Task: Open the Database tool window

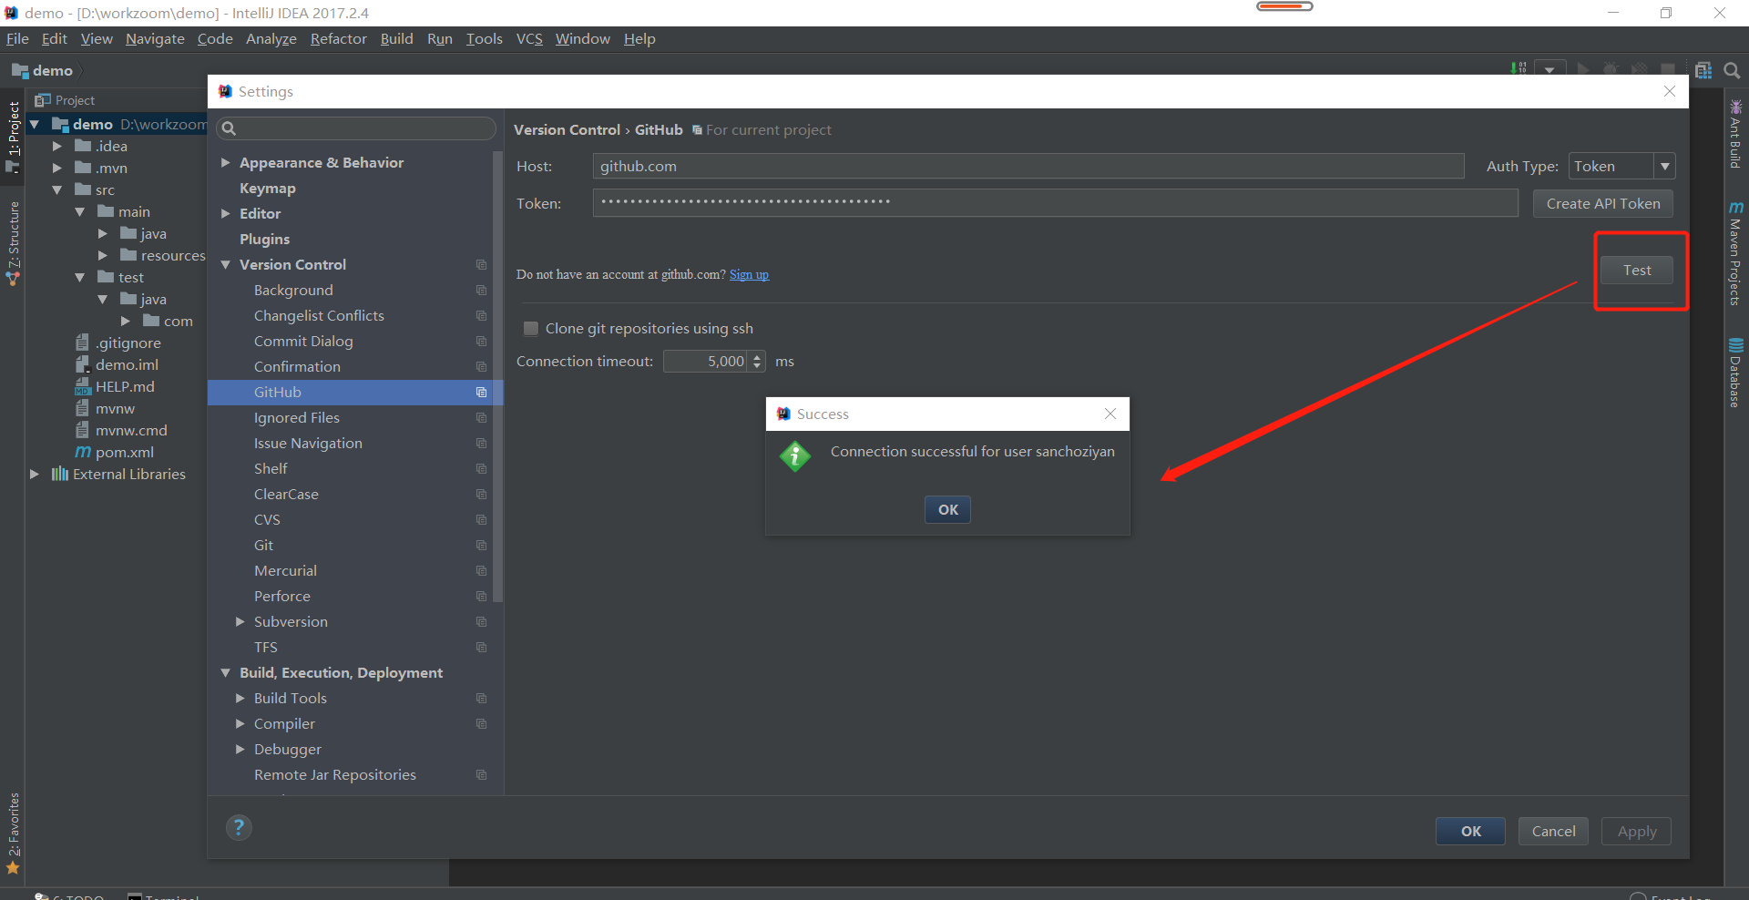Action: point(1735,373)
